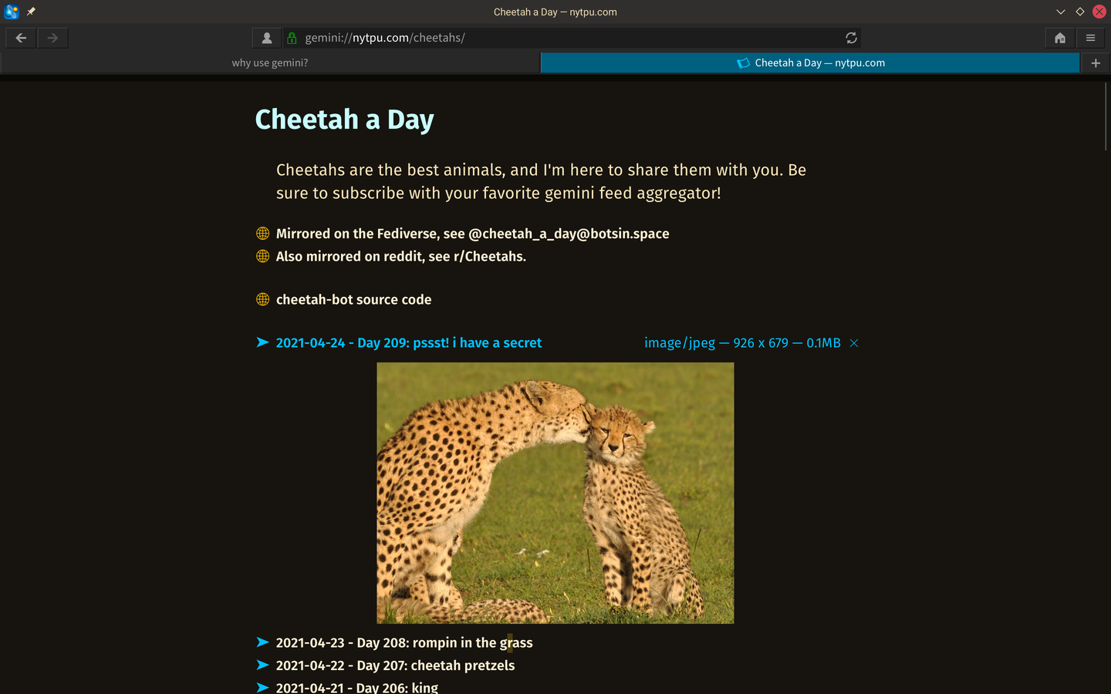Screen dimensions: 1111x694
Task: Expand the Day 208 "rompin in the grass" entry
Action: point(404,643)
